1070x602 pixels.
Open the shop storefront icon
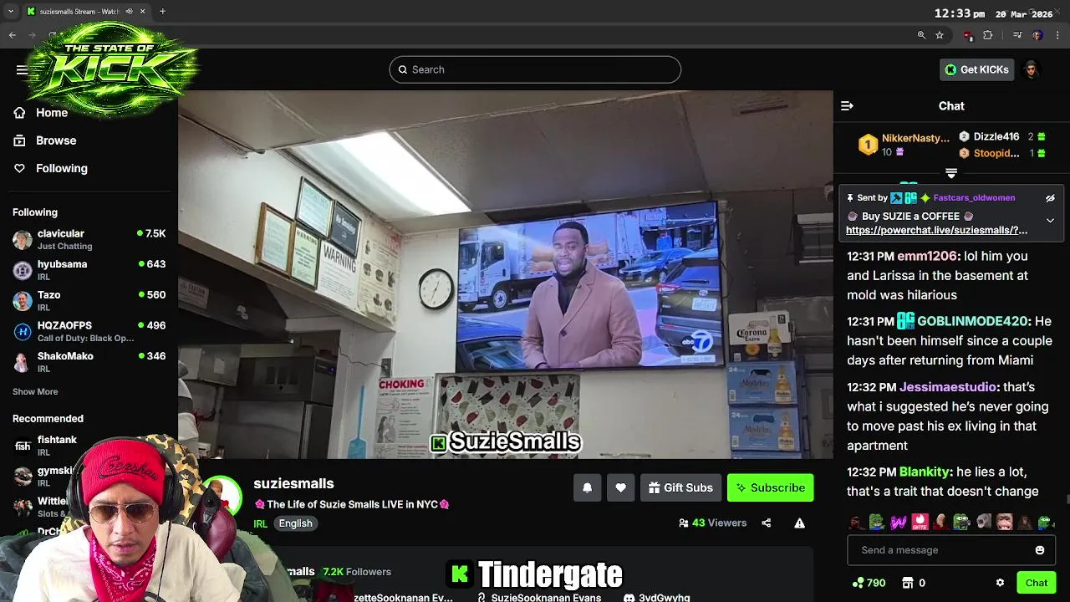(908, 583)
